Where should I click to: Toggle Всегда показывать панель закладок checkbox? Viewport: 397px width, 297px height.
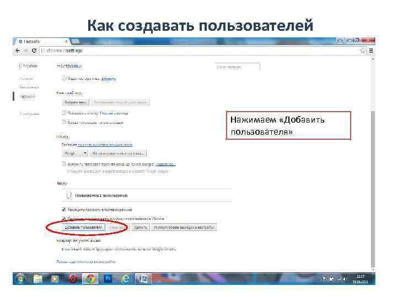point(64,122)
